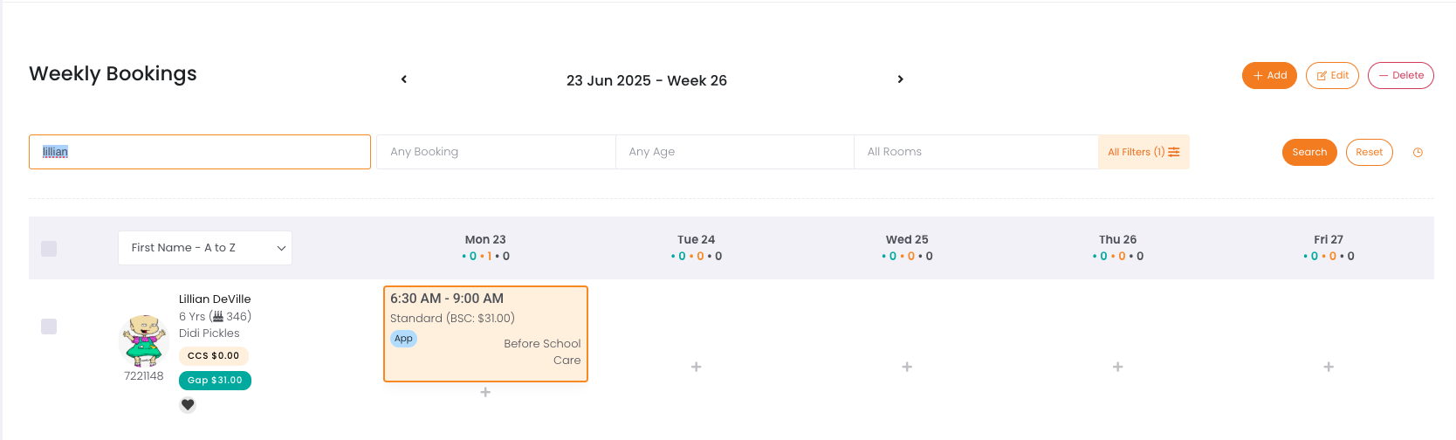Add a booking on Thu 26 plus icon
The width and height of the screenshot is (1456, 440).
point(1117,367)
